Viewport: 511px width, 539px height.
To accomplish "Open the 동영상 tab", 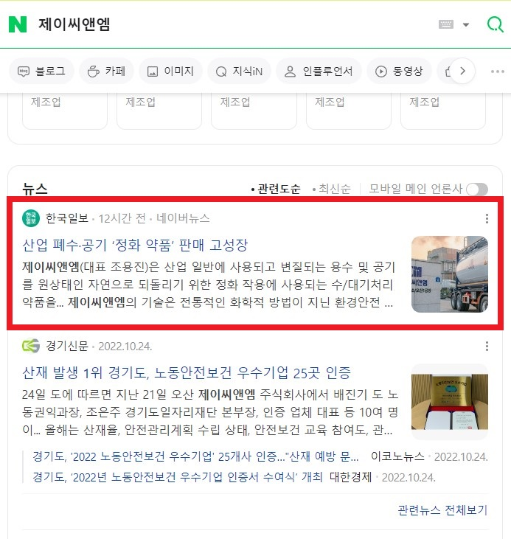I will pyautogui.click(x=399, y=72).
